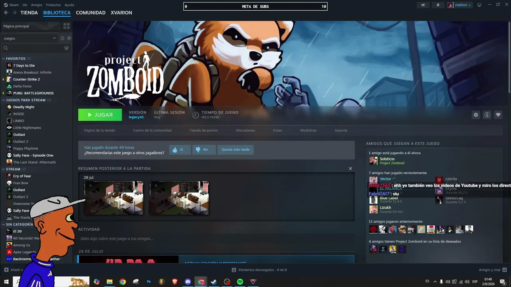Image resolution: width=511 pixels, height=287 pixels.
Task: Open the Guías link
Action: click(277, 130)
